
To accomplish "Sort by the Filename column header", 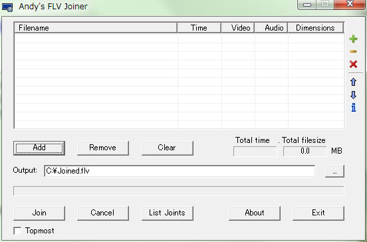I will pos(96,28).
